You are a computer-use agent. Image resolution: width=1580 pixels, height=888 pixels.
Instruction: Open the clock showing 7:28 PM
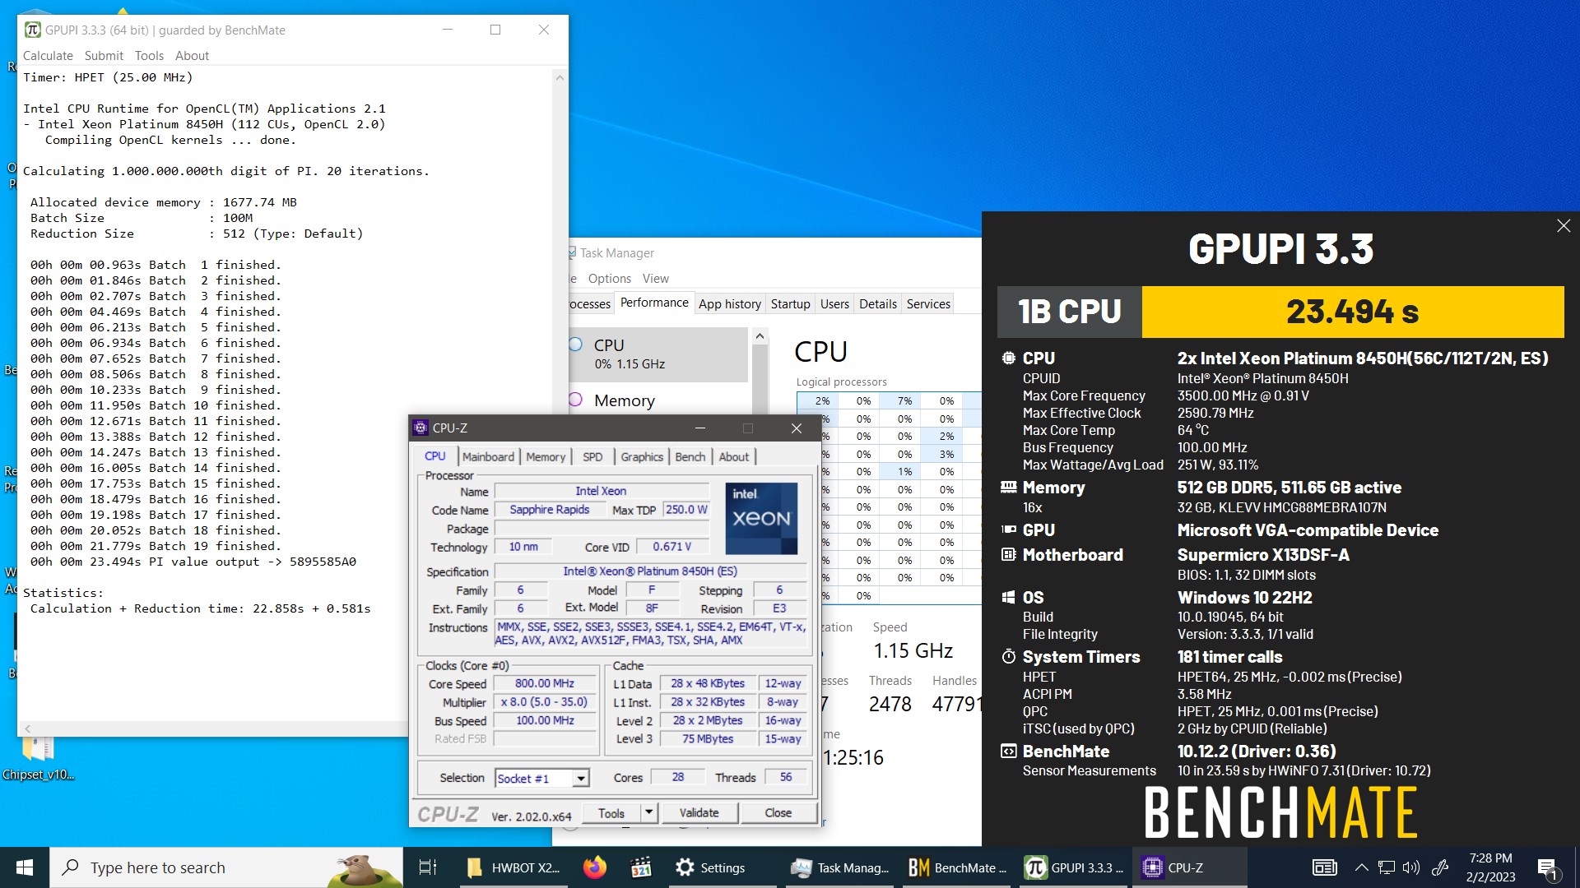click(x=1490, y=867)
